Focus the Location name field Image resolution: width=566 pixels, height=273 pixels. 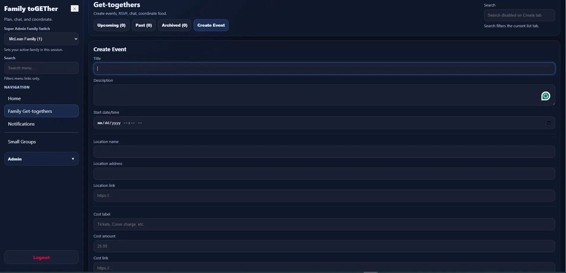click(x=324, y=152)
